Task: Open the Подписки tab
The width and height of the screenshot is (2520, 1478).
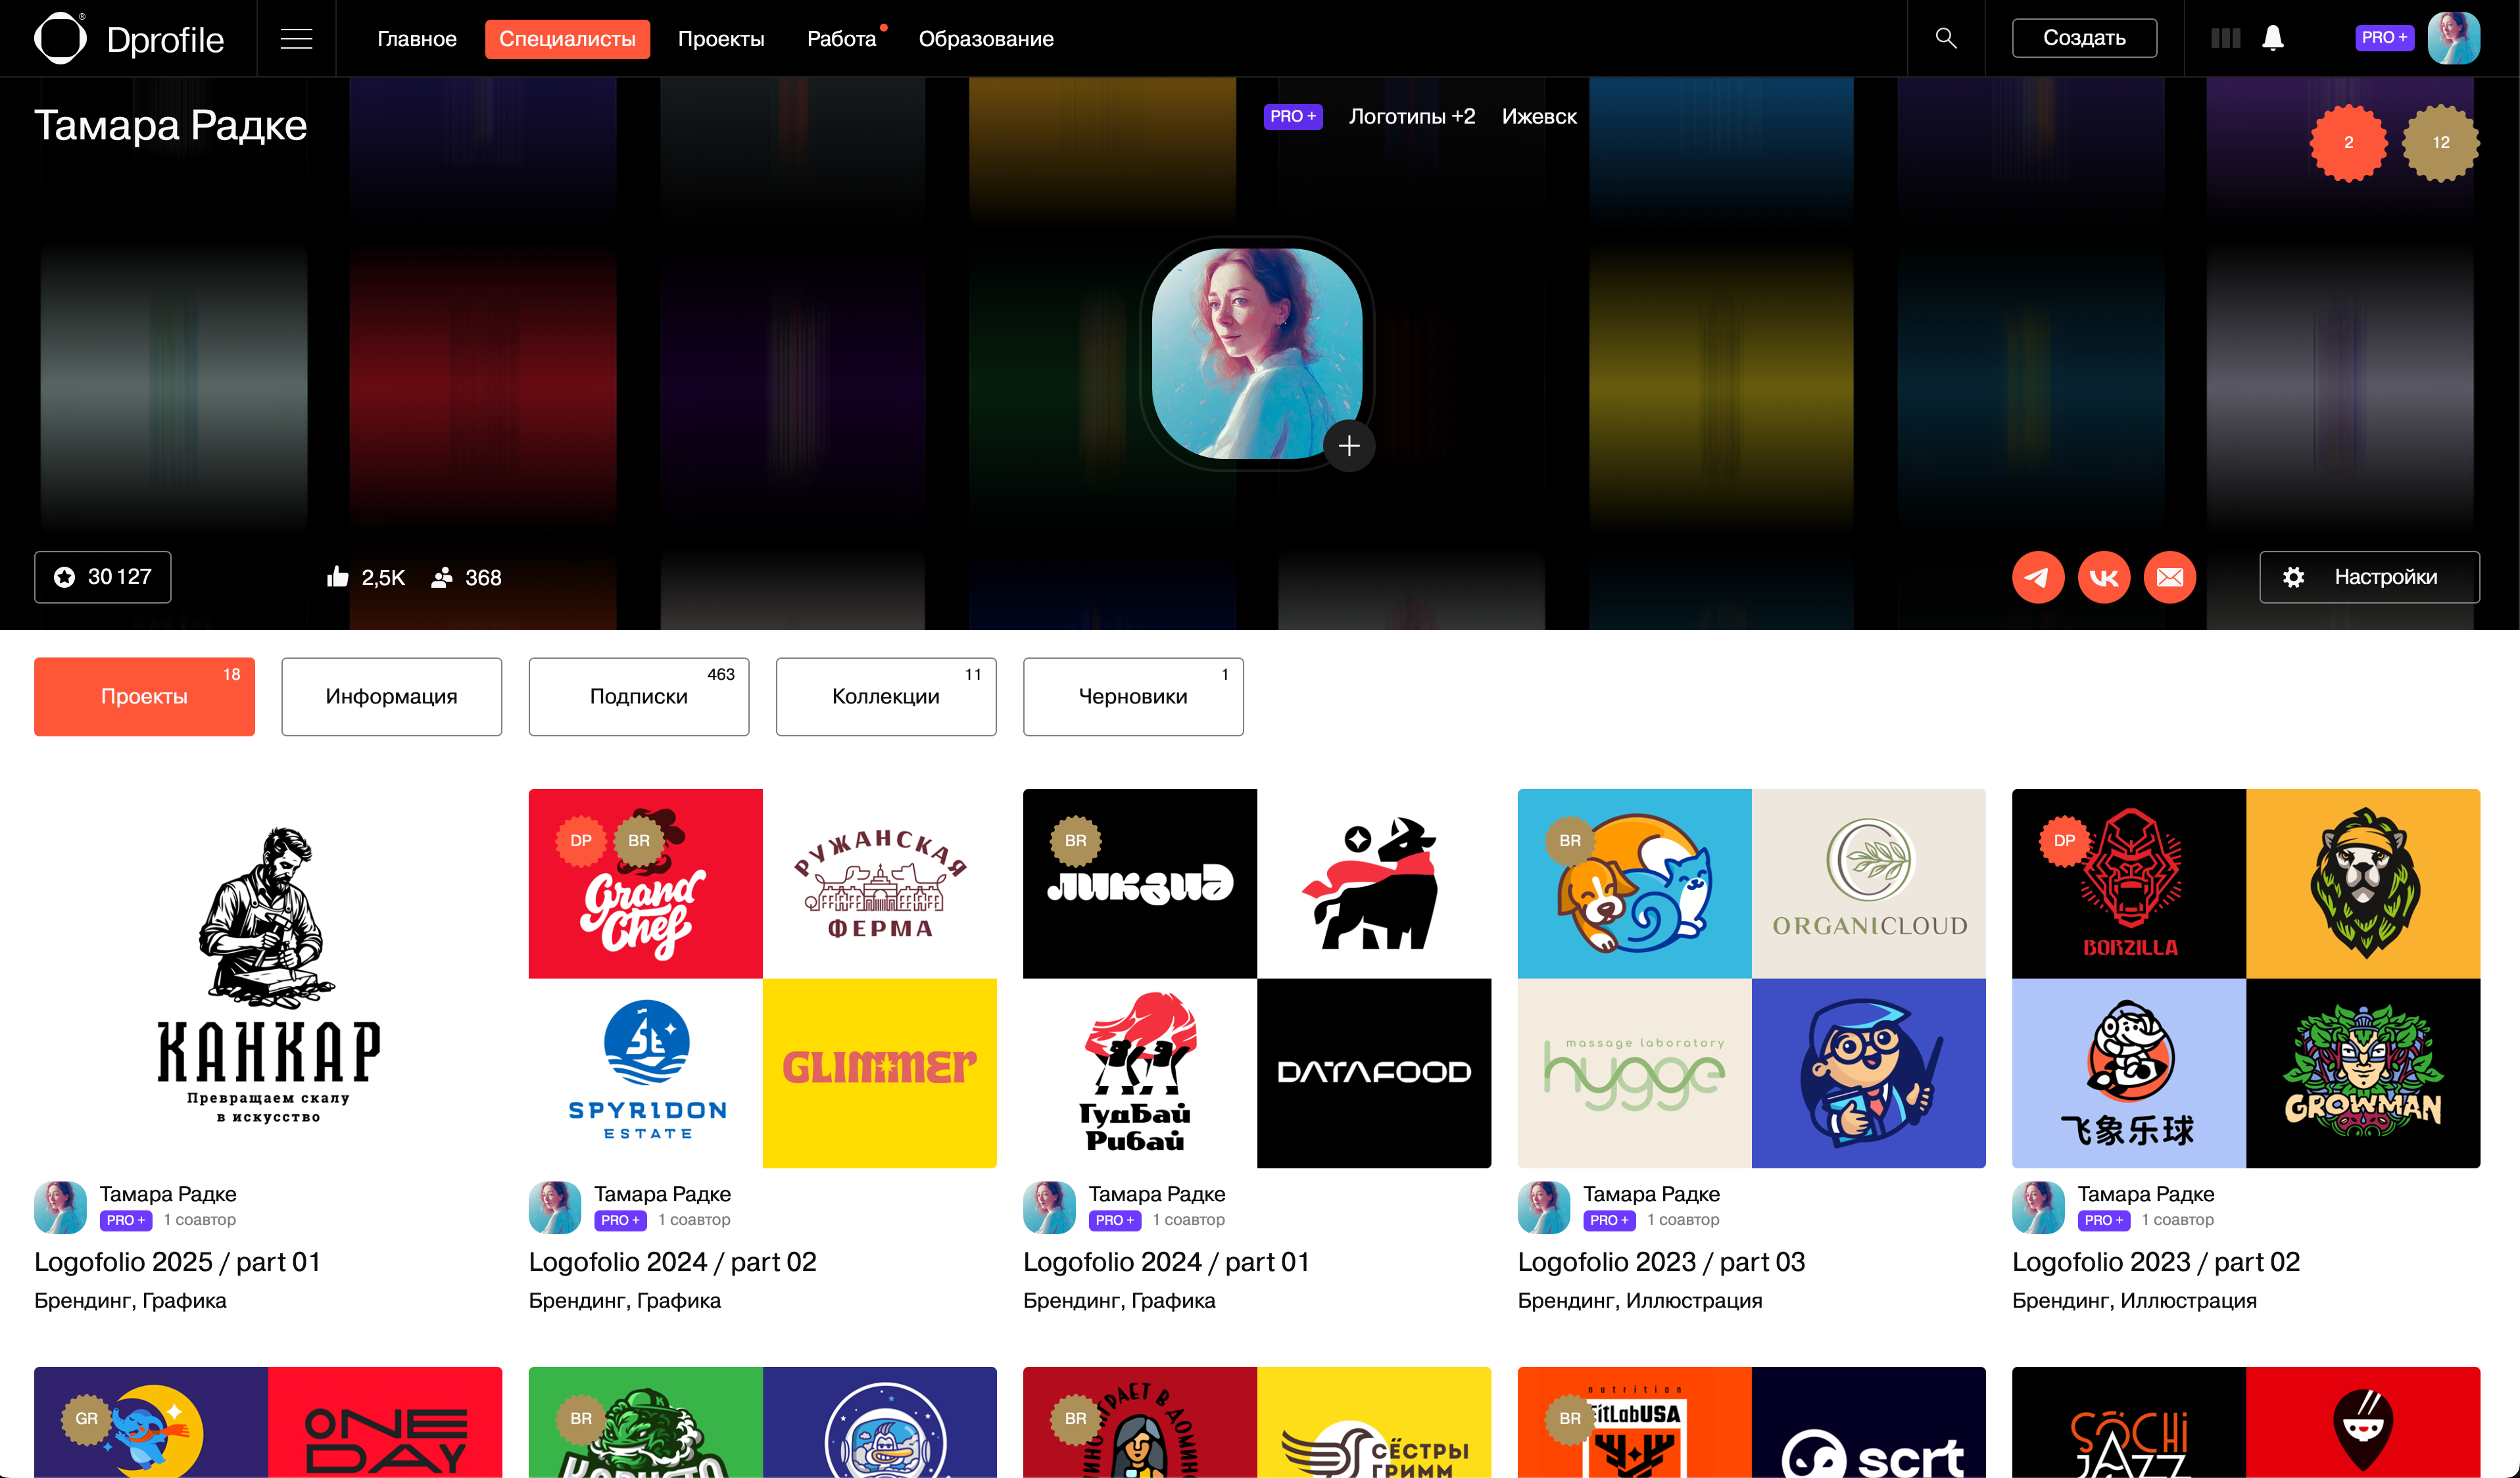Action: coord(638,696)
